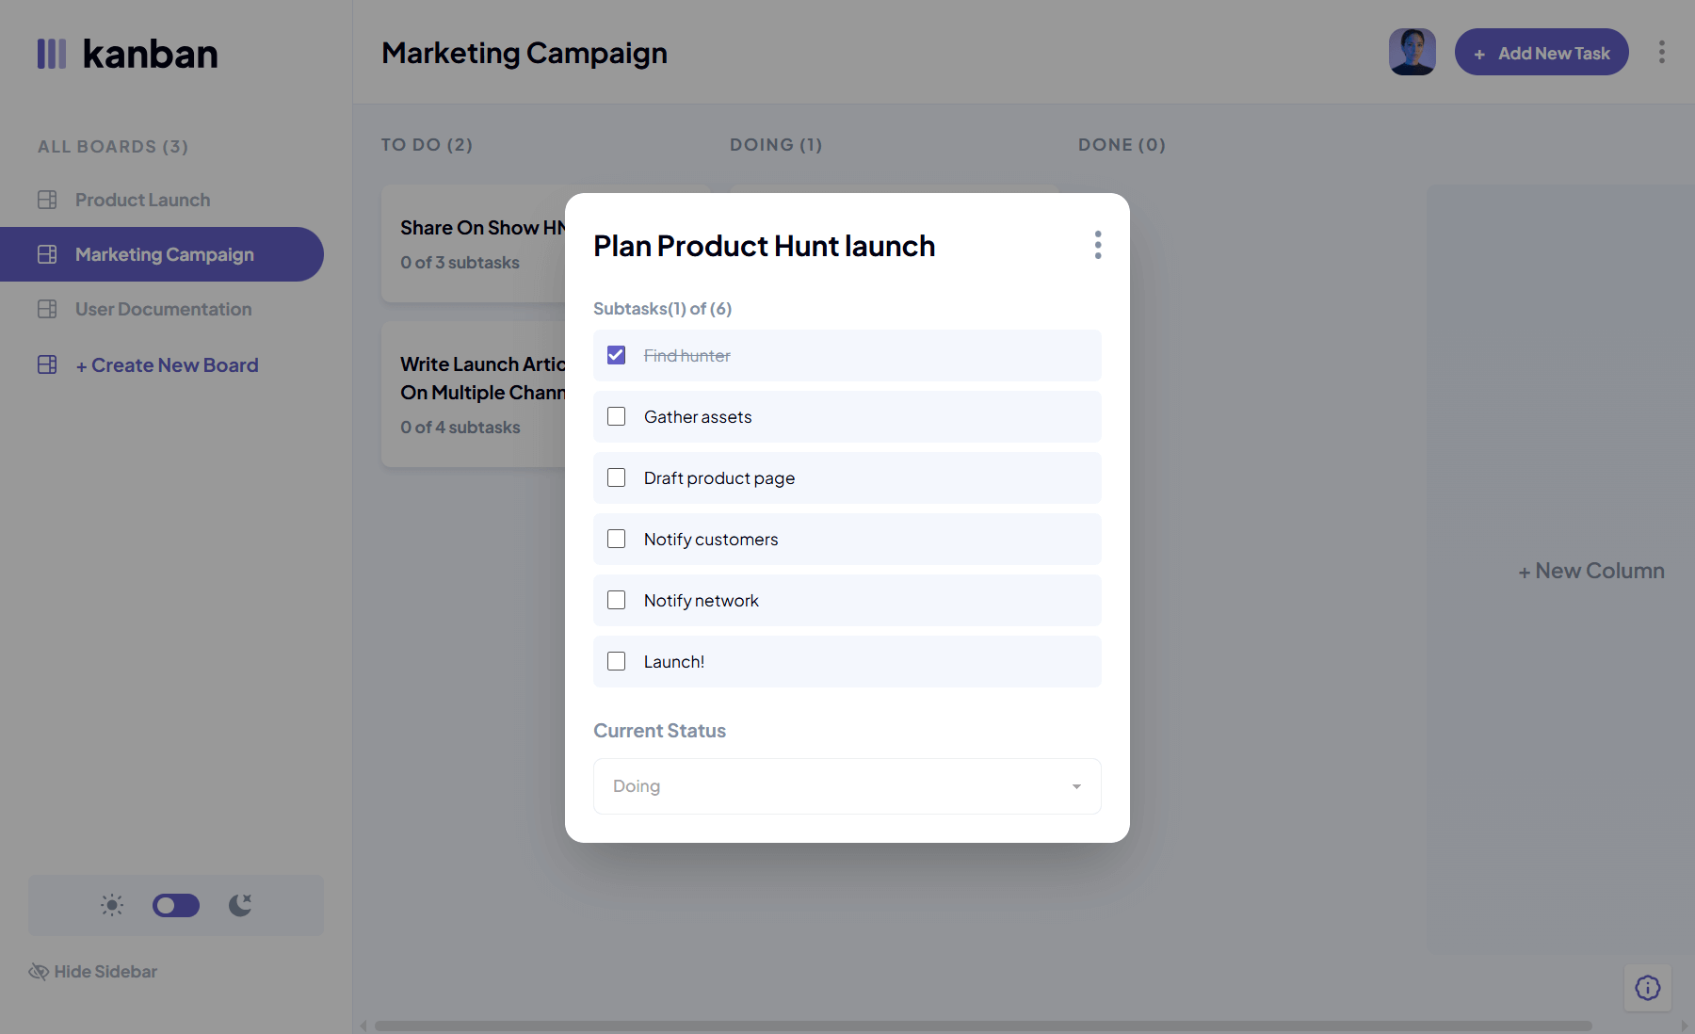Viewport: 1695px width, 1034px height.
Task: Toggle the dark mode switch
Action: [175, 905]
